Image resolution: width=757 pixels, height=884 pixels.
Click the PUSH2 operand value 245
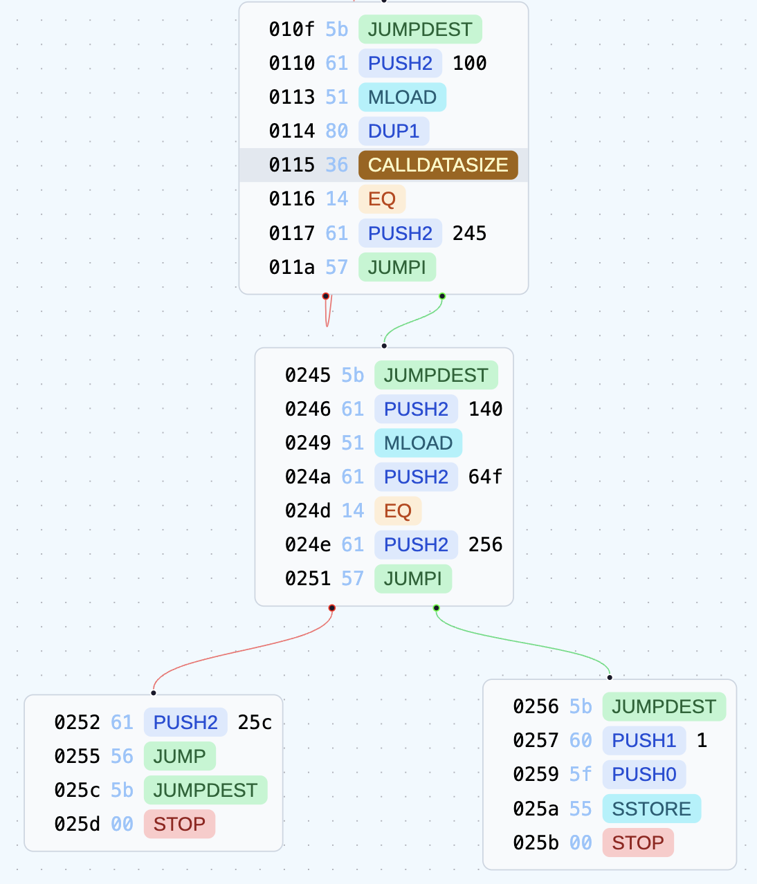pos(469,234)
